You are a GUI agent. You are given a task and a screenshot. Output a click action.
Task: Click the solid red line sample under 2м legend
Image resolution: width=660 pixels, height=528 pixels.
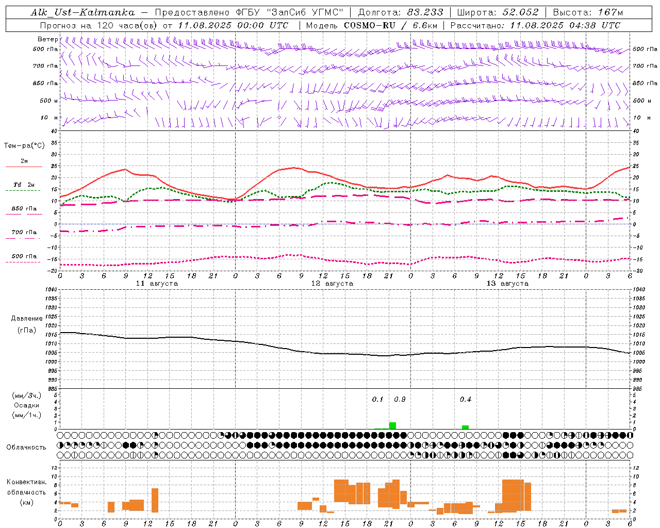click(x=24, y=167)
